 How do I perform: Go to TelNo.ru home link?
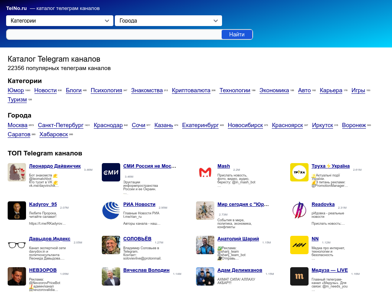tap(16, 8)
